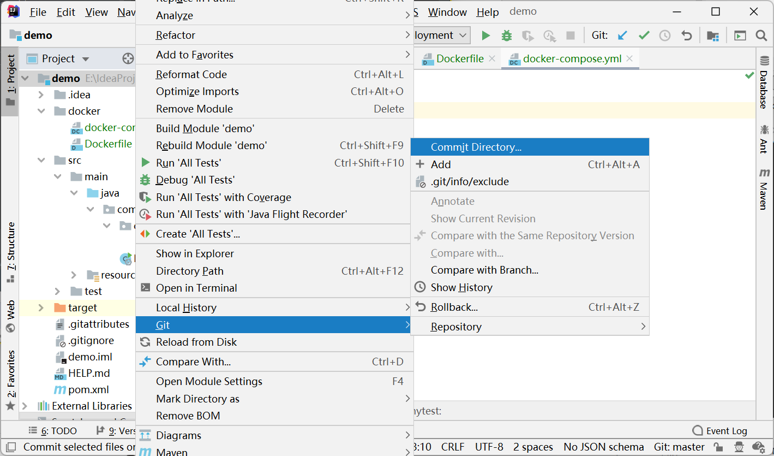
Task: Open the Ant tool window
Action: 764,139
